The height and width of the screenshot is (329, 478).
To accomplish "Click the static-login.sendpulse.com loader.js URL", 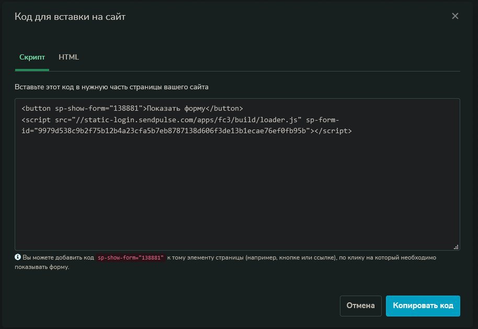I will [x=187, y=120].
